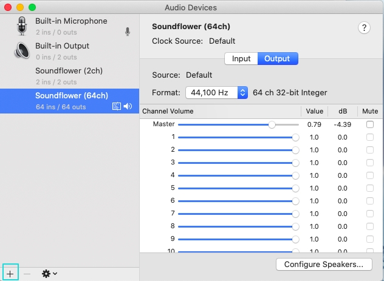Screen dimensions: 384x281
Task: Click the '0 ins / 2 outs' text
Action: click(x=57, y=57)
